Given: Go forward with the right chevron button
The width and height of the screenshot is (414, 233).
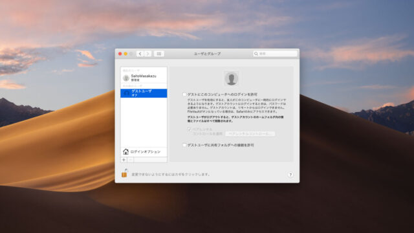Looking at the screenshot, I should [x=147, y=54].
